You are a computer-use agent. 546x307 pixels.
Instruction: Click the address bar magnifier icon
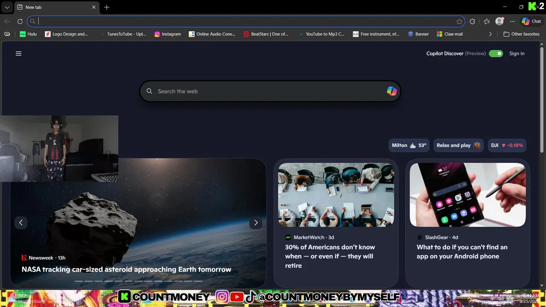click(32, 21)
